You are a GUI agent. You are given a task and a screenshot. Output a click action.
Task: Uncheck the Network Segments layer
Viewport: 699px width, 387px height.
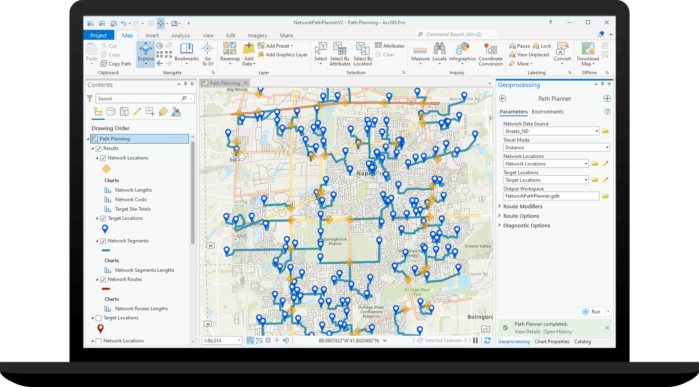click(x=103, y=241)
